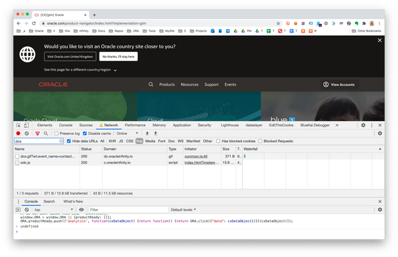Open DevTools settings gear in top bar

[x=364, y=126]
